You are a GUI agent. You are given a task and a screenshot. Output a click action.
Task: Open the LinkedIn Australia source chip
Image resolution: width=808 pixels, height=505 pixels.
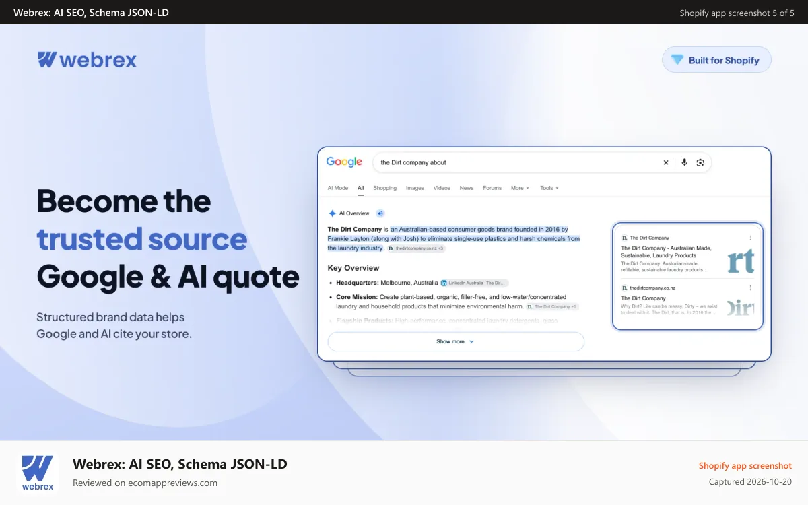(x=475, y=283)
